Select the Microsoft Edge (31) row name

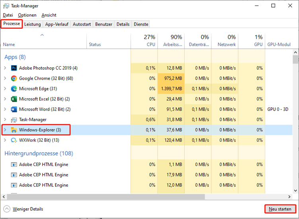[x=38, y=89]
